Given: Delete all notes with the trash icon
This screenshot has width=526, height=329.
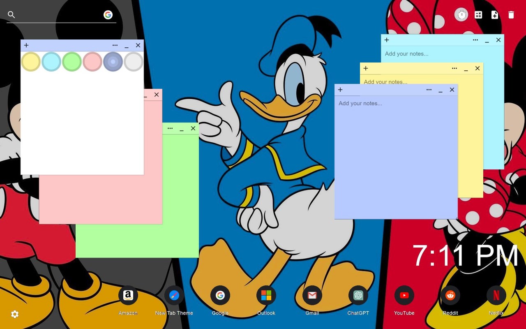Looking at the screenshot, I should click(x=511, y=15).
